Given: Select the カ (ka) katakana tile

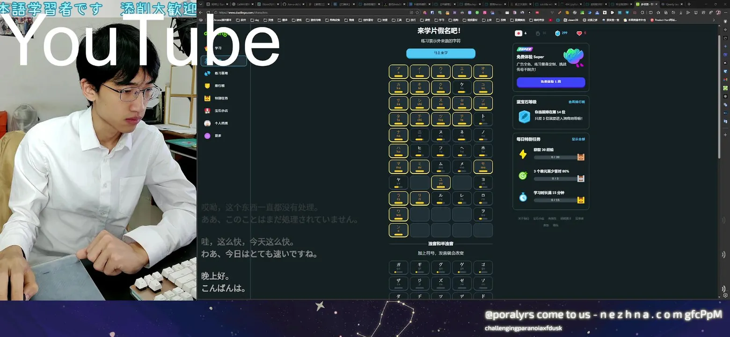Looking at the screenshot, I should 398,87.
